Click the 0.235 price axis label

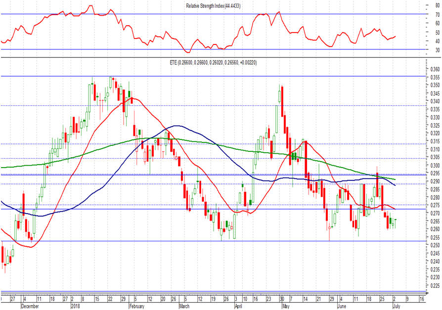click(435, 269)
